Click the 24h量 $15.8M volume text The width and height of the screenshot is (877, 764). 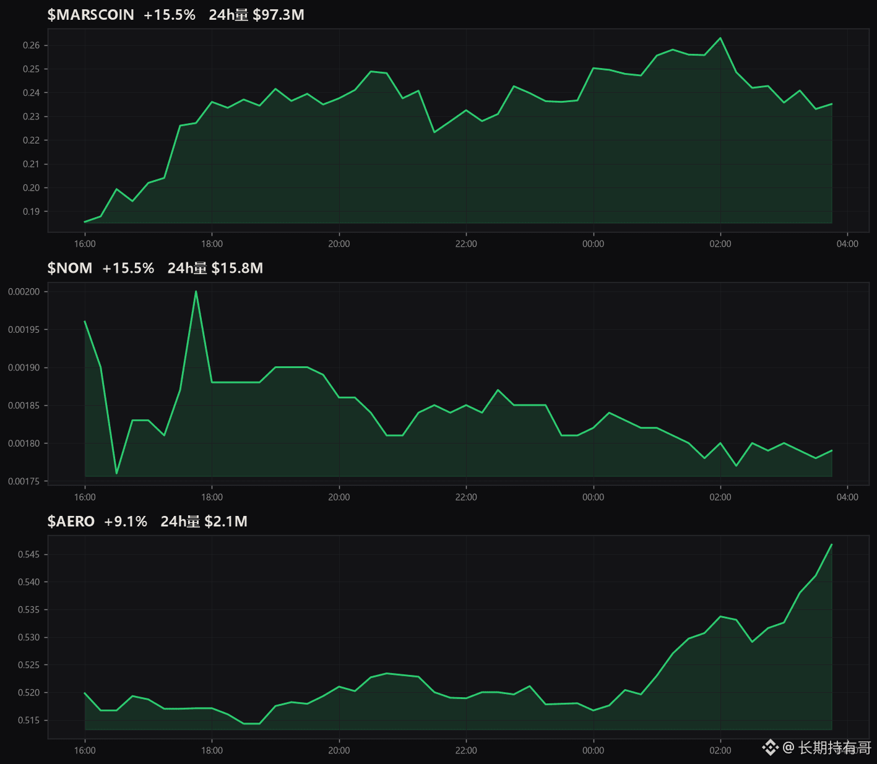click(215, 268)
